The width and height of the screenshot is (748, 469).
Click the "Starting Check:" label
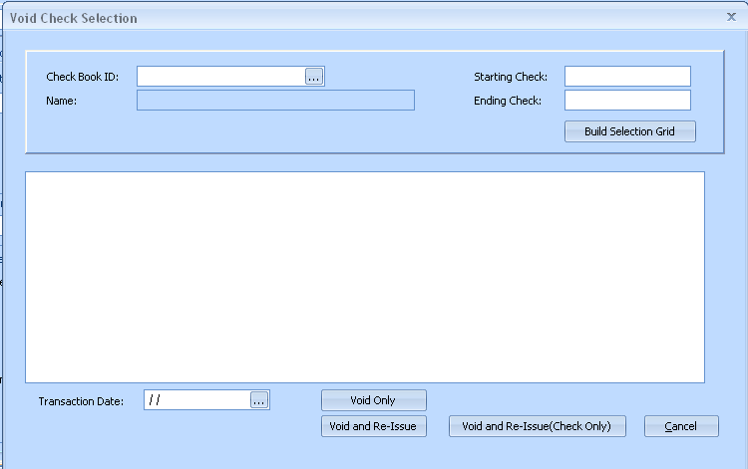pos(510,77)
